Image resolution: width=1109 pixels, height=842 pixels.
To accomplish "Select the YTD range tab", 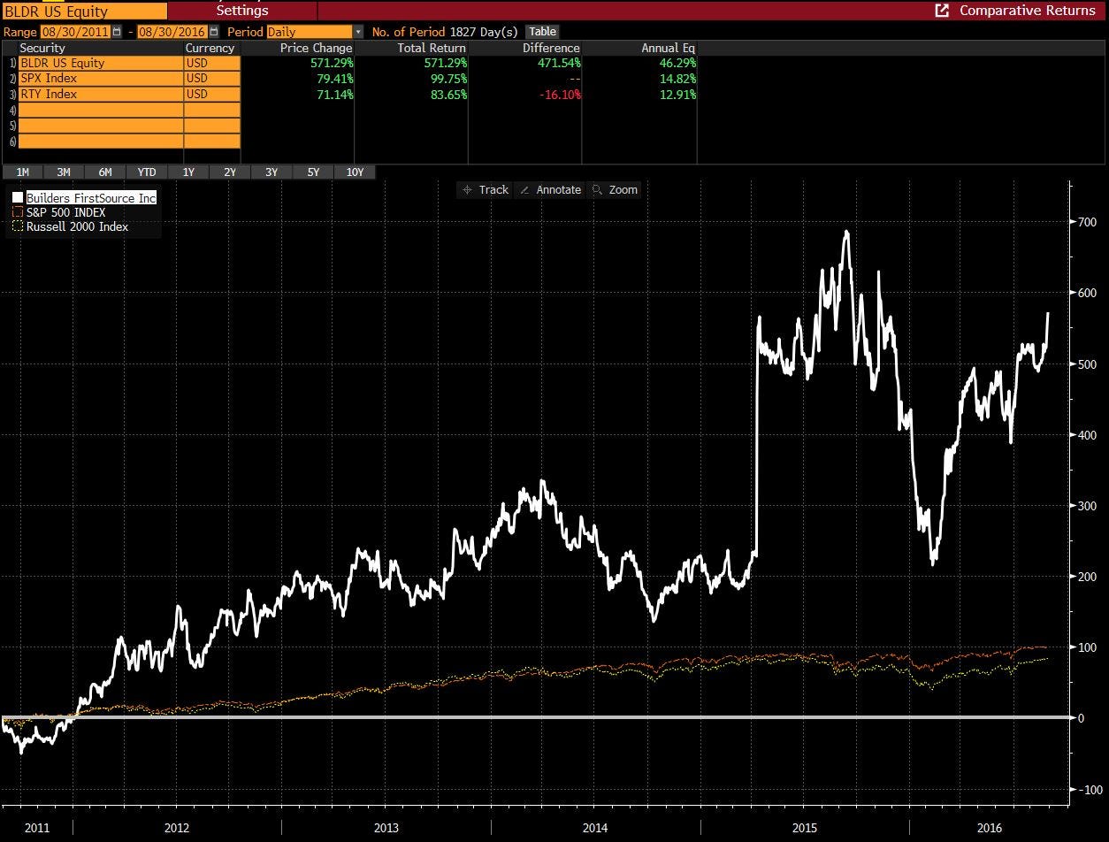I will coord(146,172).
